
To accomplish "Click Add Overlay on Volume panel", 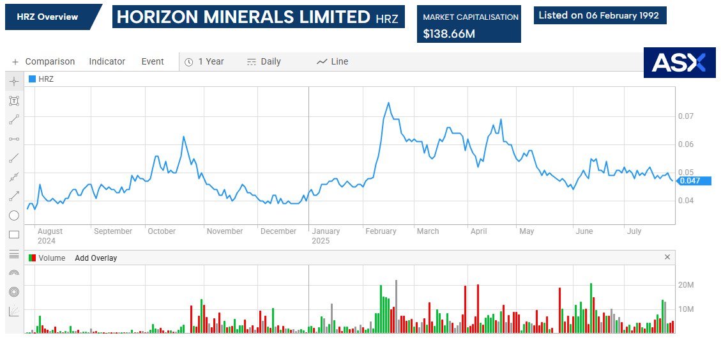I will pos(96,258).
